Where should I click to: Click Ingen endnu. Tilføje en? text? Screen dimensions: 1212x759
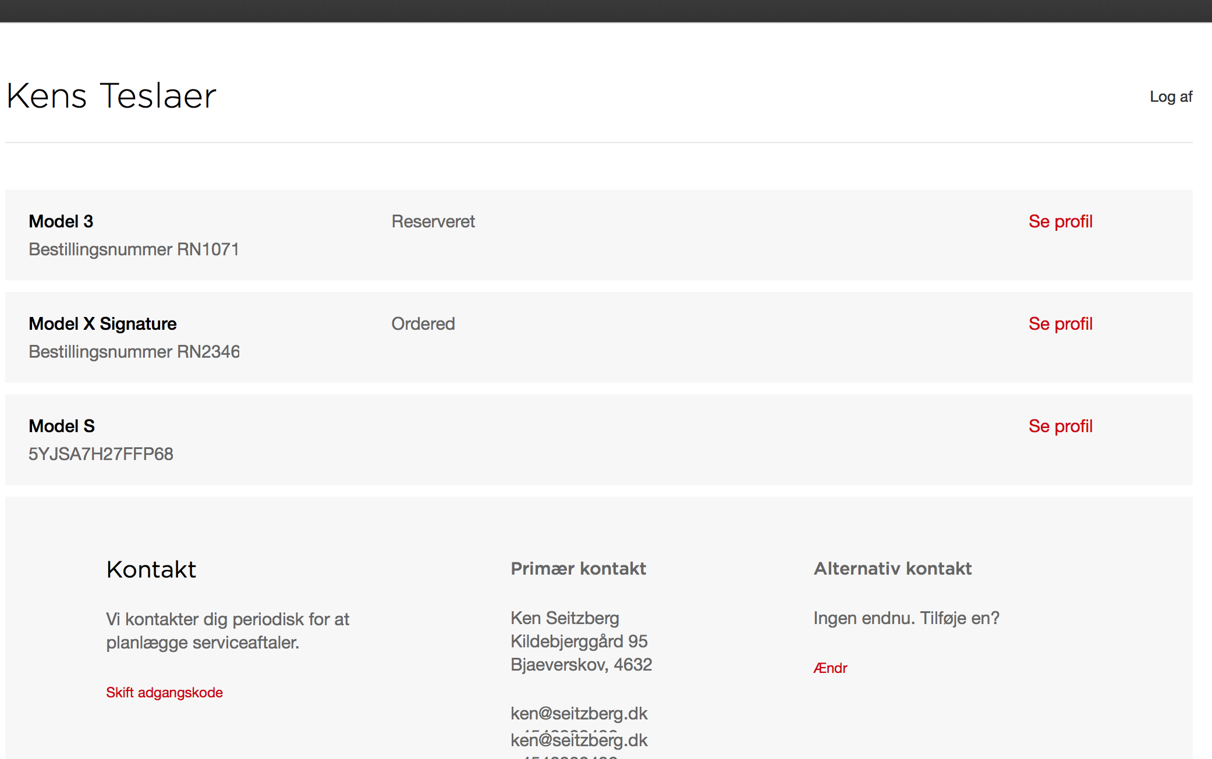point(906,618)
